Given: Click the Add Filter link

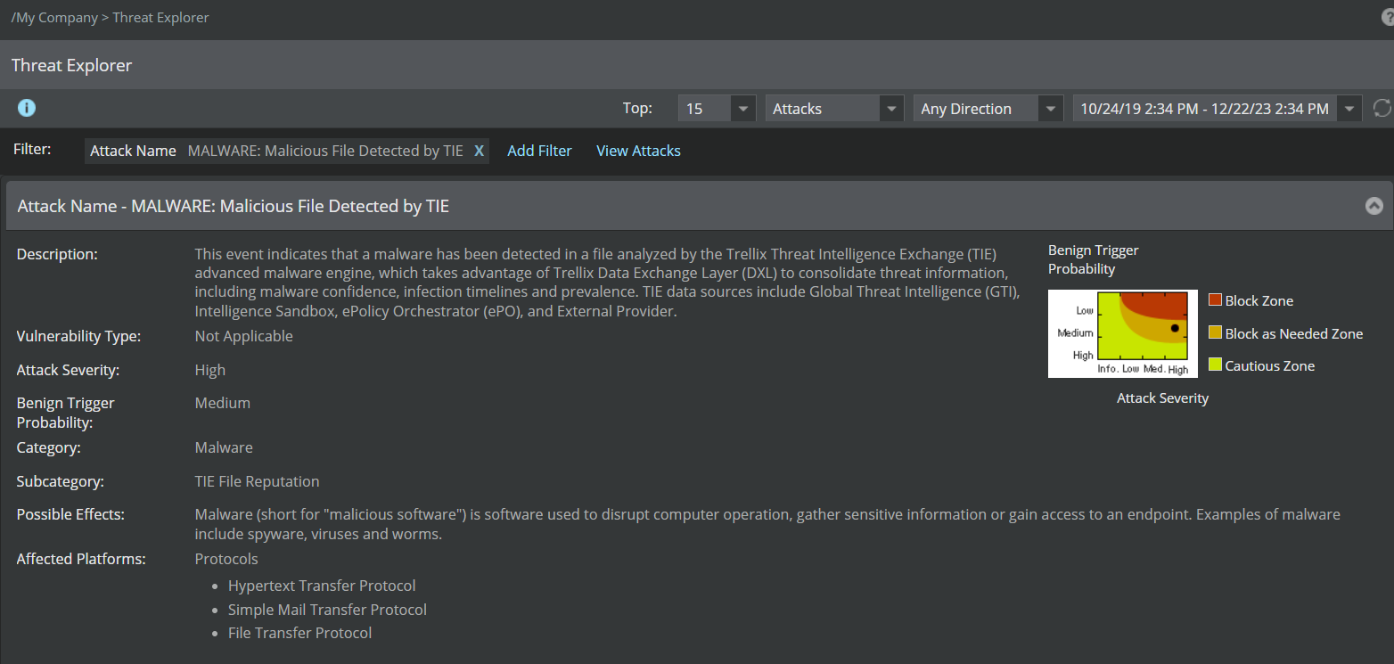Looking at the screenshot, I should click(539, 151).
